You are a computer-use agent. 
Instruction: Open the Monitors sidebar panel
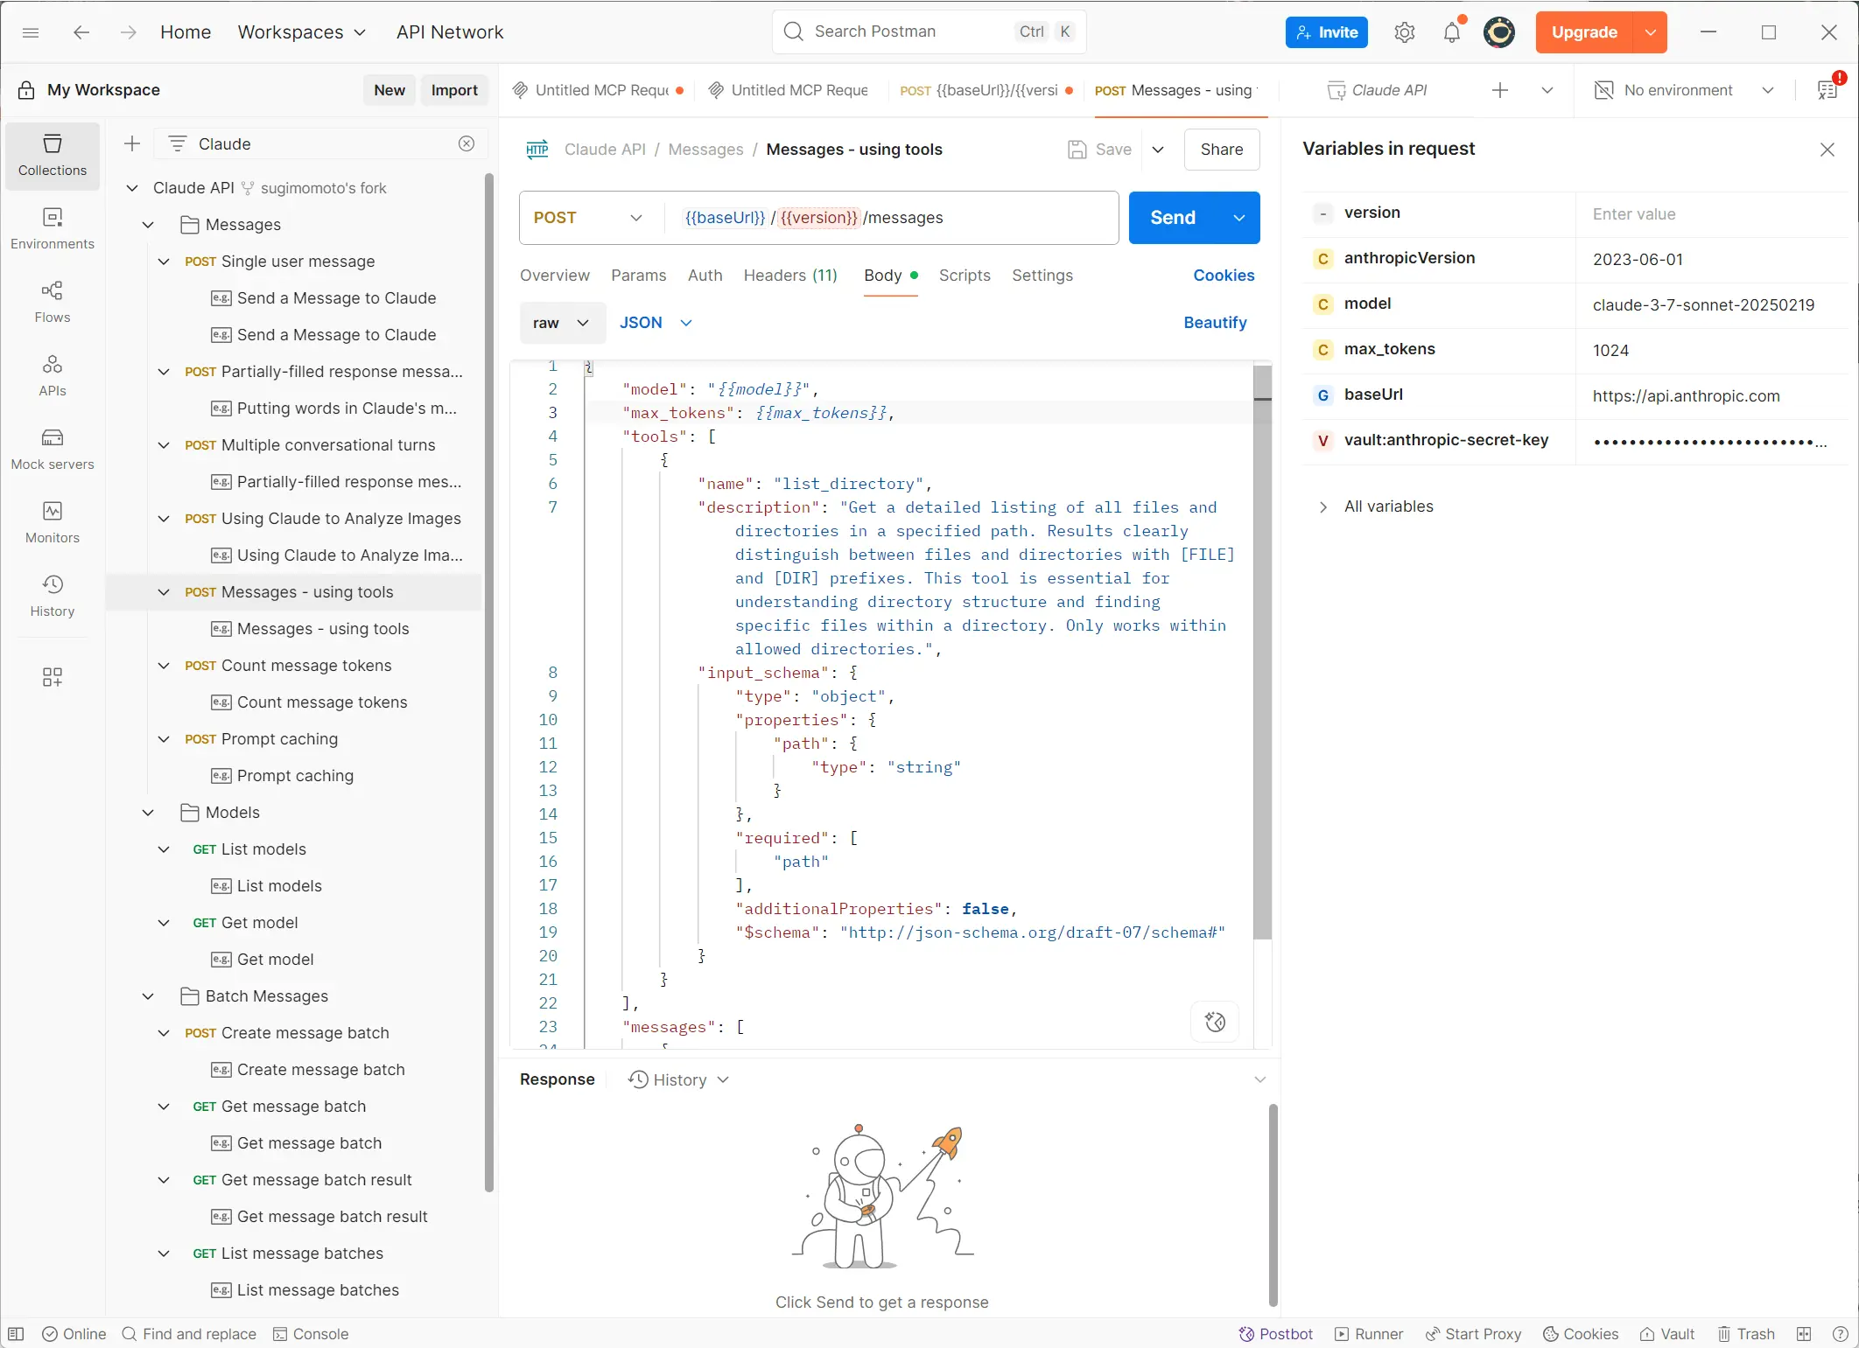coord(53,522)
